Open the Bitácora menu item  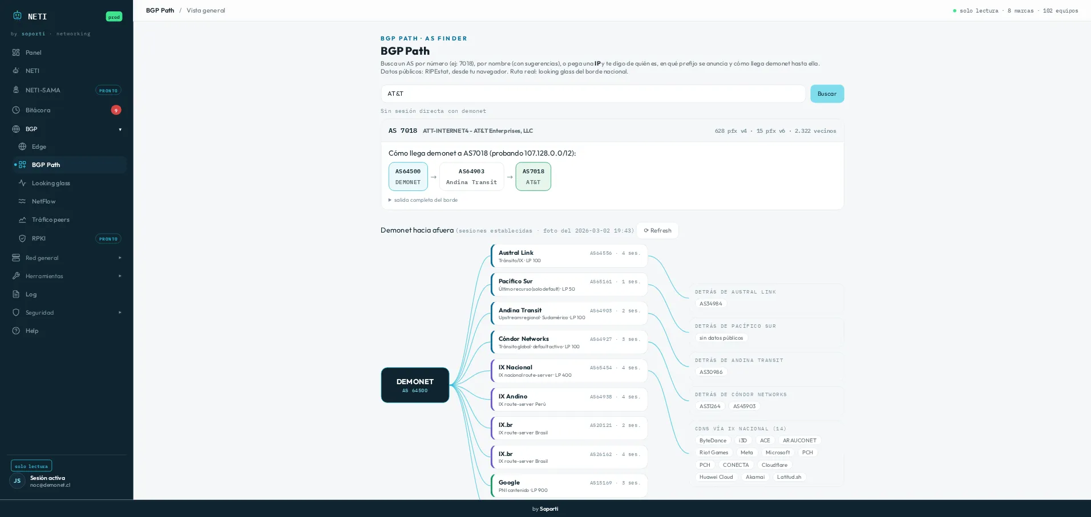coord(66,110)
